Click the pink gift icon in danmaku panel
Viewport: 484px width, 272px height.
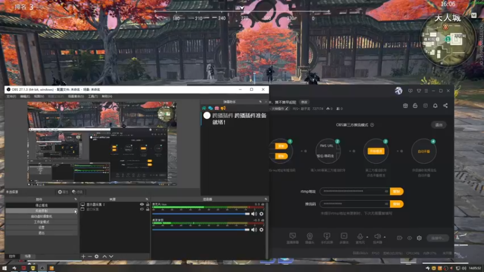(x=217, y=108)
